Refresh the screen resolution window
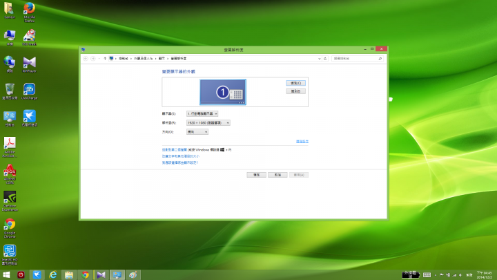The height and width of the screenshot is (280, 497). [x=325, y=58]
